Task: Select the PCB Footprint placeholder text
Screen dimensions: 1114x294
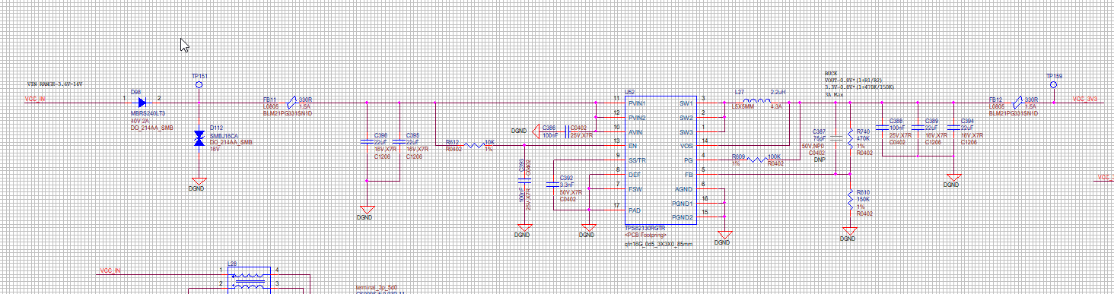Action: [645, 235]
